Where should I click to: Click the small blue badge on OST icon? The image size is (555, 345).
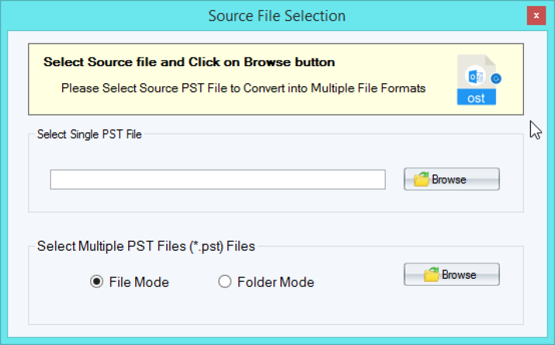pyautogui.click(x=497, y=78)
